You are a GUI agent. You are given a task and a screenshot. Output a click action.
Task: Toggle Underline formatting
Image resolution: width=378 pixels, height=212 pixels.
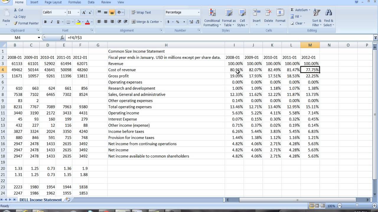pos(58,22)
